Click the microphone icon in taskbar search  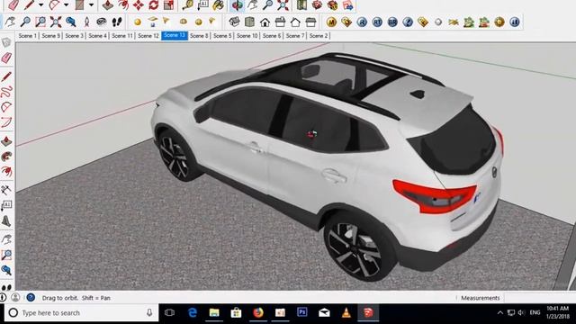149,312
